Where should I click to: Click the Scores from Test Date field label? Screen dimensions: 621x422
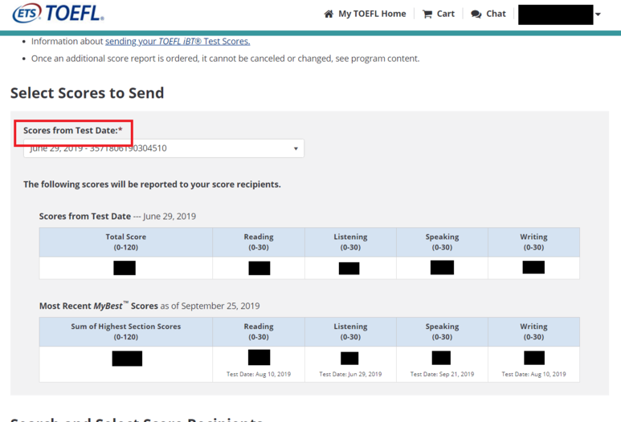[x=73, y=131]
